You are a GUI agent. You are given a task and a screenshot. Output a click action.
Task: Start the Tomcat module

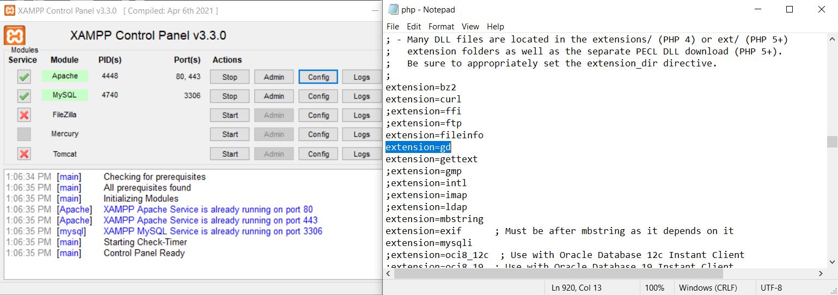pos(230,153)
